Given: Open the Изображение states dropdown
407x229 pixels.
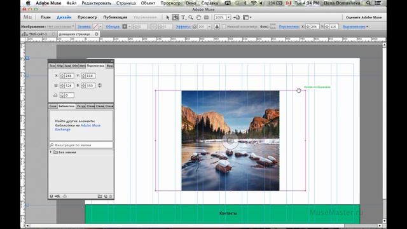Looking at the screenshot, I should coord(60,27).
